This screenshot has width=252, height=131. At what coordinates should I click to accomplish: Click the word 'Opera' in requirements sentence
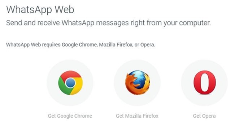click(147, 45)
